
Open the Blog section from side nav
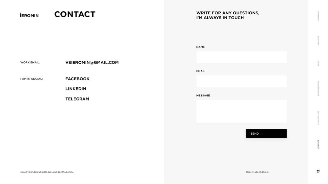tap(319, 63)
